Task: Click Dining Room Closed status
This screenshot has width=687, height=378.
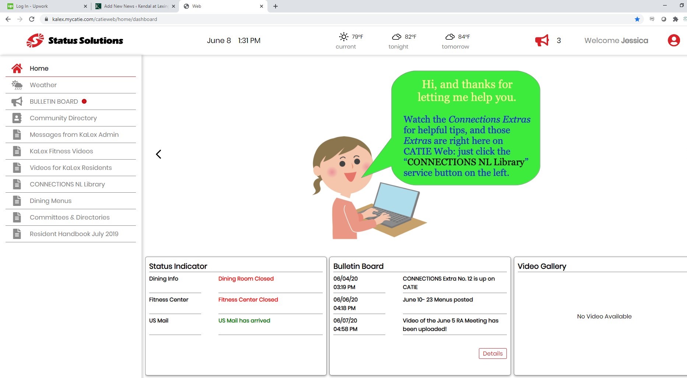Action: coord(246,279)
